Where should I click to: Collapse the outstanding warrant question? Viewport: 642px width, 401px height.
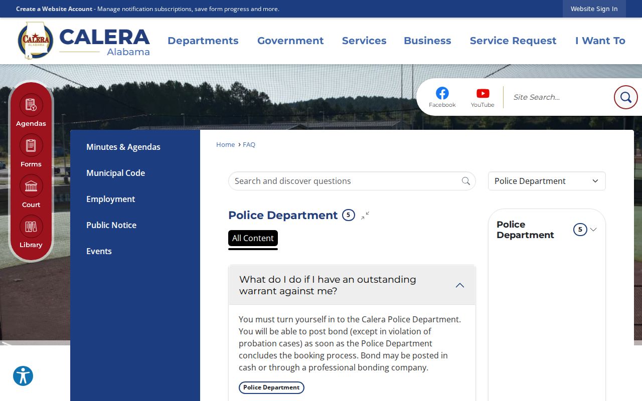tap(352, 285)
